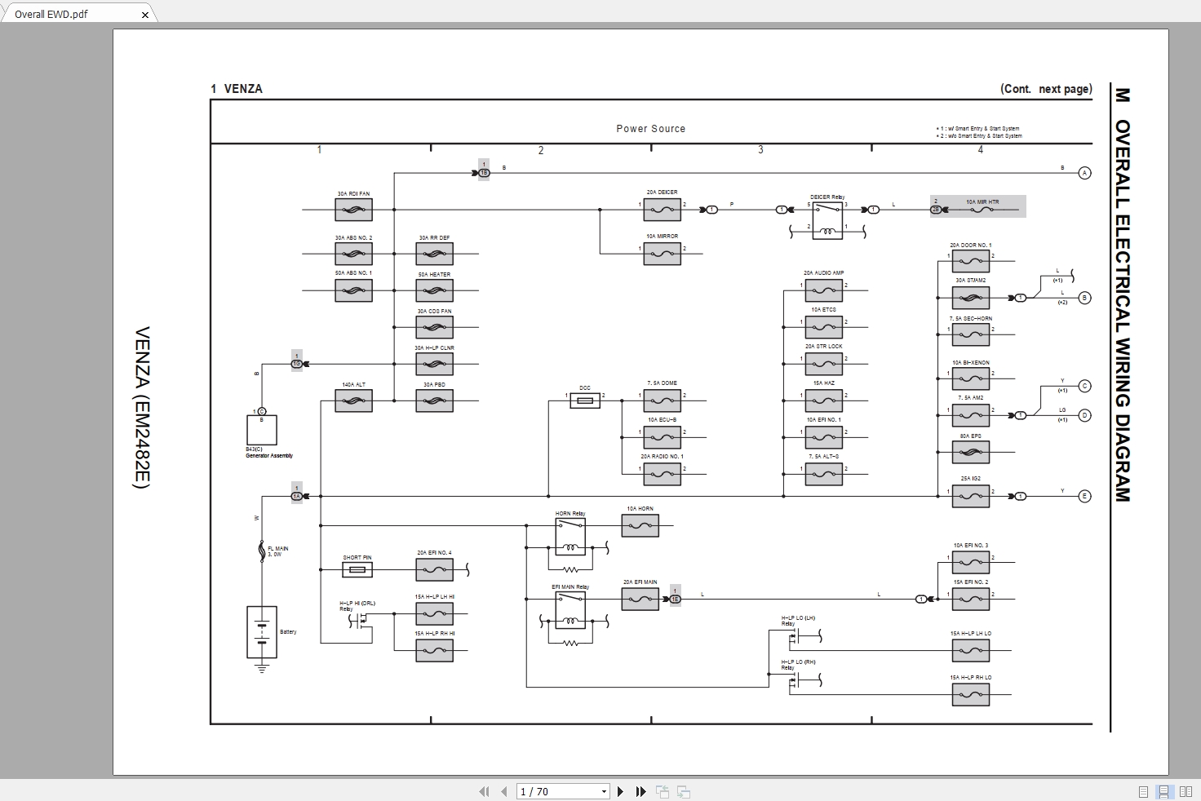
Task: Switch to single page view icon
Action: tap(1141, 790)
